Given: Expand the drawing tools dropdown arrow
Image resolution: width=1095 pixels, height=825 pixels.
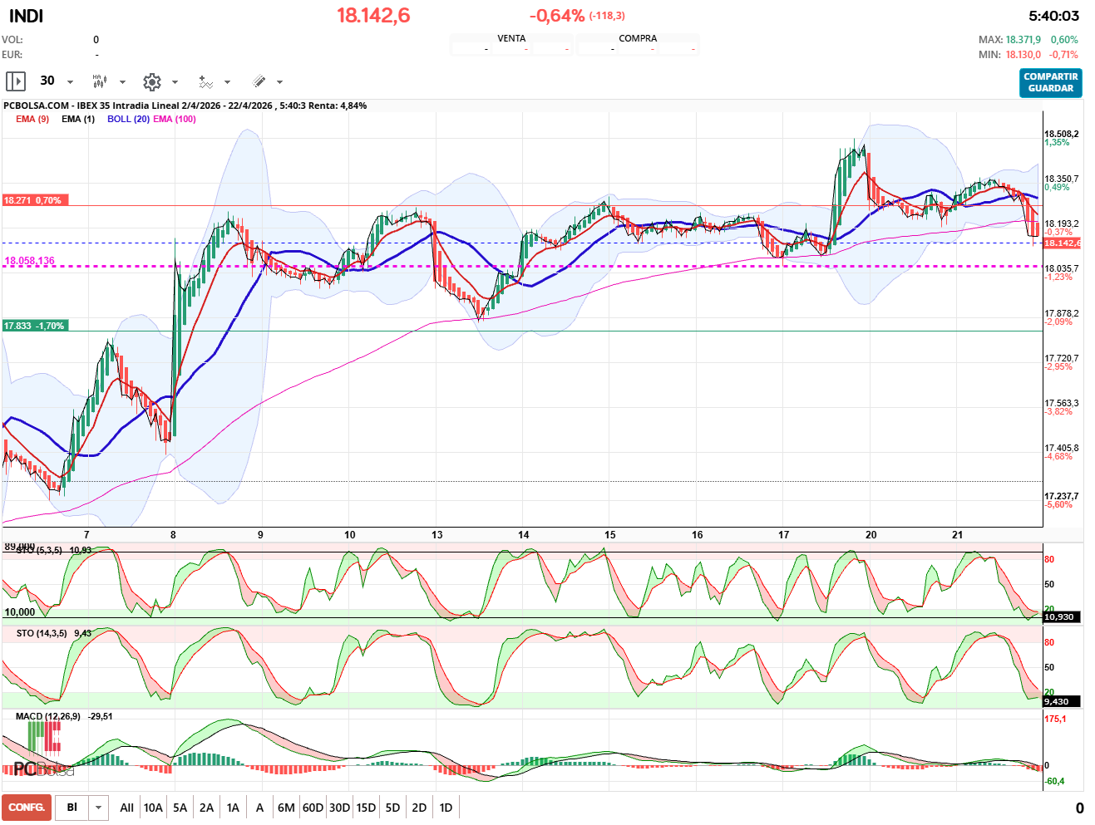Looking at the screenshot, I should point(279,82).
